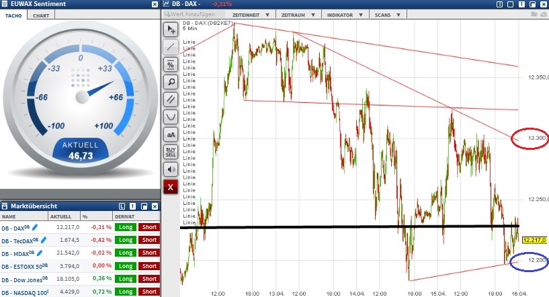Screen dimensions: 549x297
Task: Switch to the CHART tab
Action: pos(41,15)
